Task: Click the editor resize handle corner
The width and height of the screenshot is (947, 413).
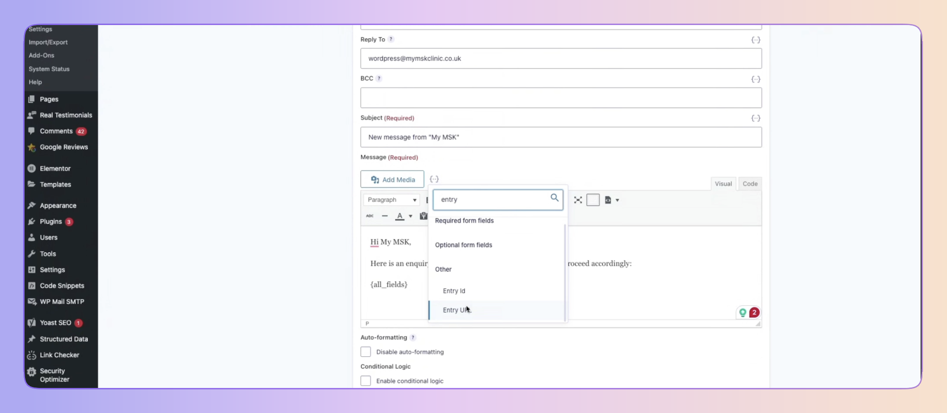Action: coord(758,324)
